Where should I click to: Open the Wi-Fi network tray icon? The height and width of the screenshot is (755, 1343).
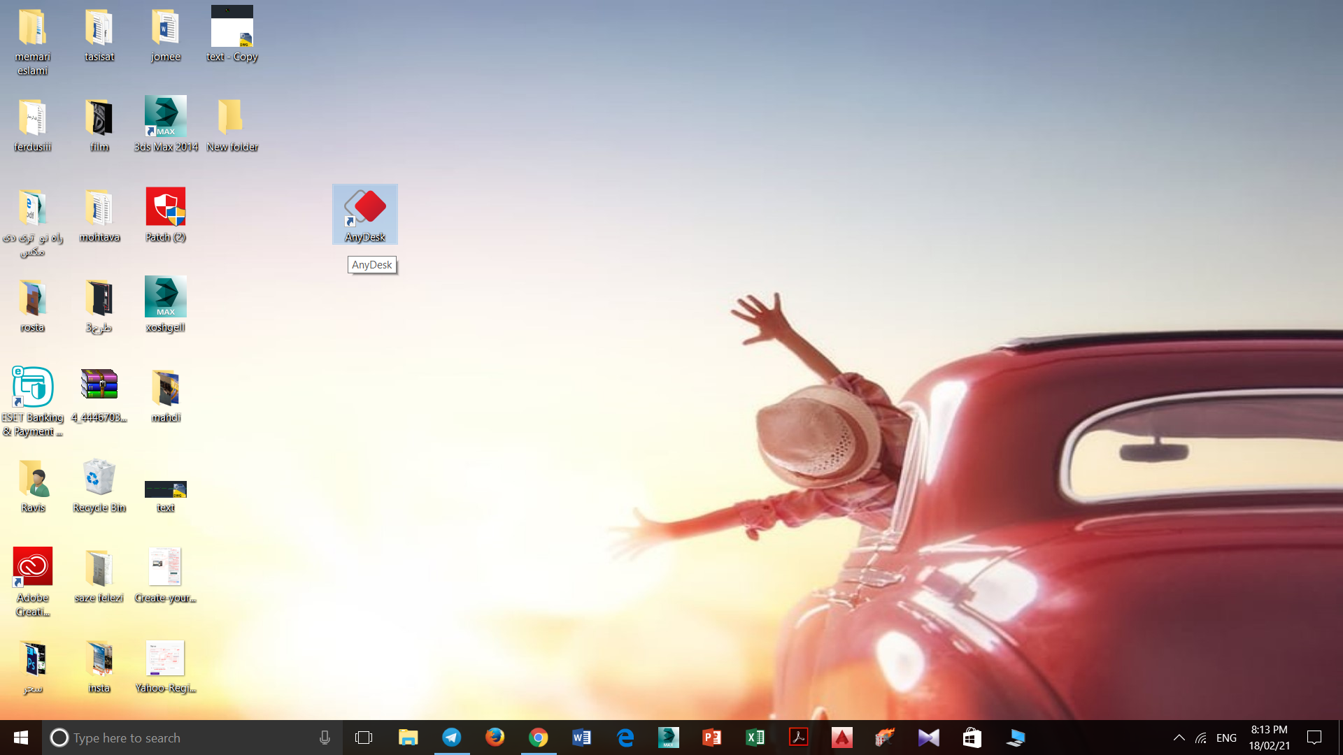1201,738
